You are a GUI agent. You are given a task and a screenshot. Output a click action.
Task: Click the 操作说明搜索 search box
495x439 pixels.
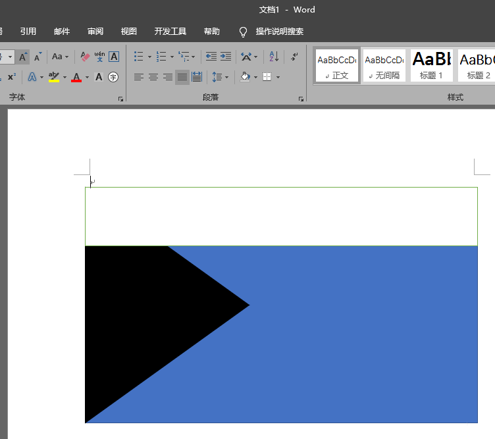[x=279, y=31]
